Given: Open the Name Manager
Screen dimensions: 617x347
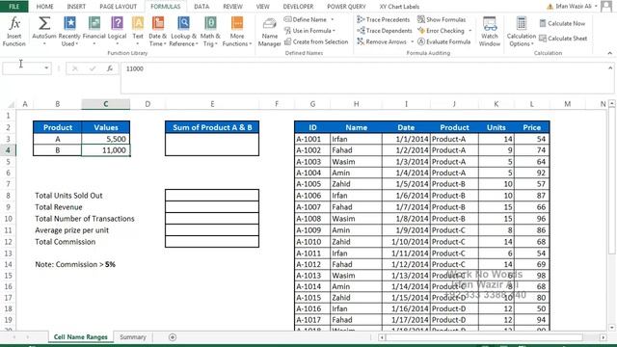Looking at the screenshot, I should [270, 32].
